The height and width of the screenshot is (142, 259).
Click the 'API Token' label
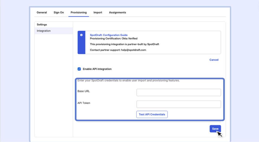[x=84, y=103]
